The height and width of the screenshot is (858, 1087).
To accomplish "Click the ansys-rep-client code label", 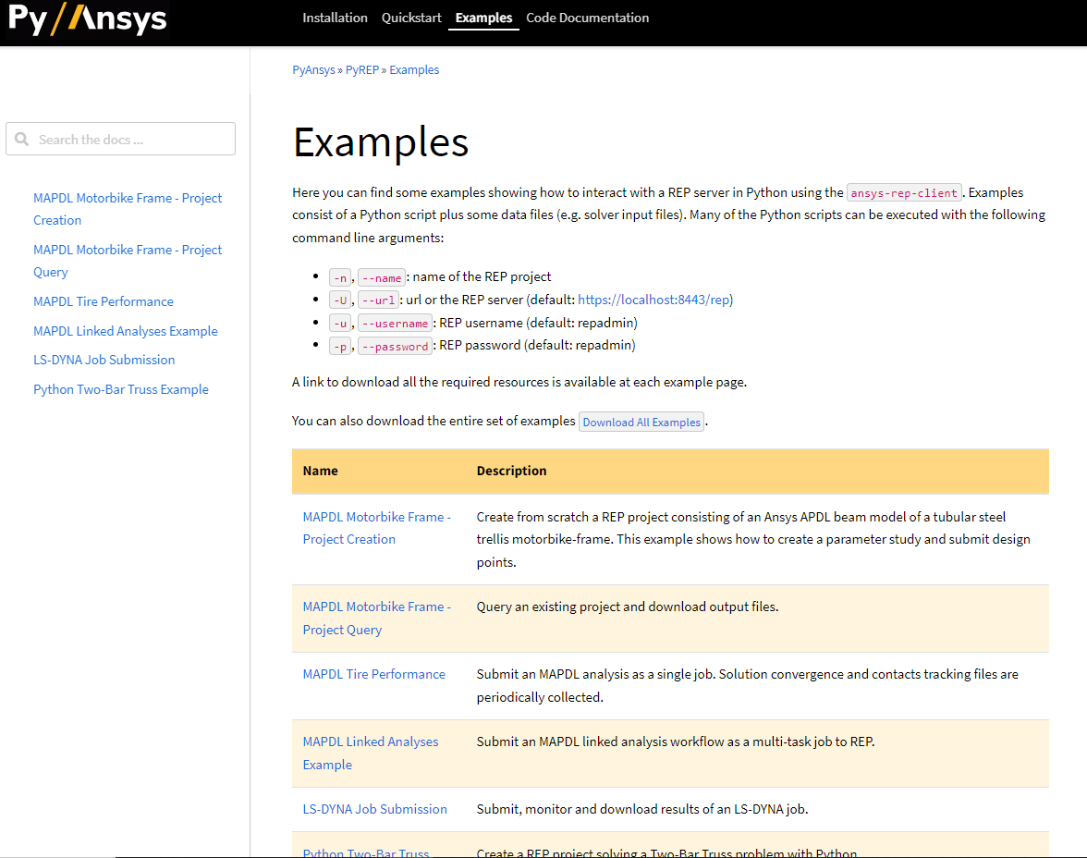I will (x=904, y=193).
